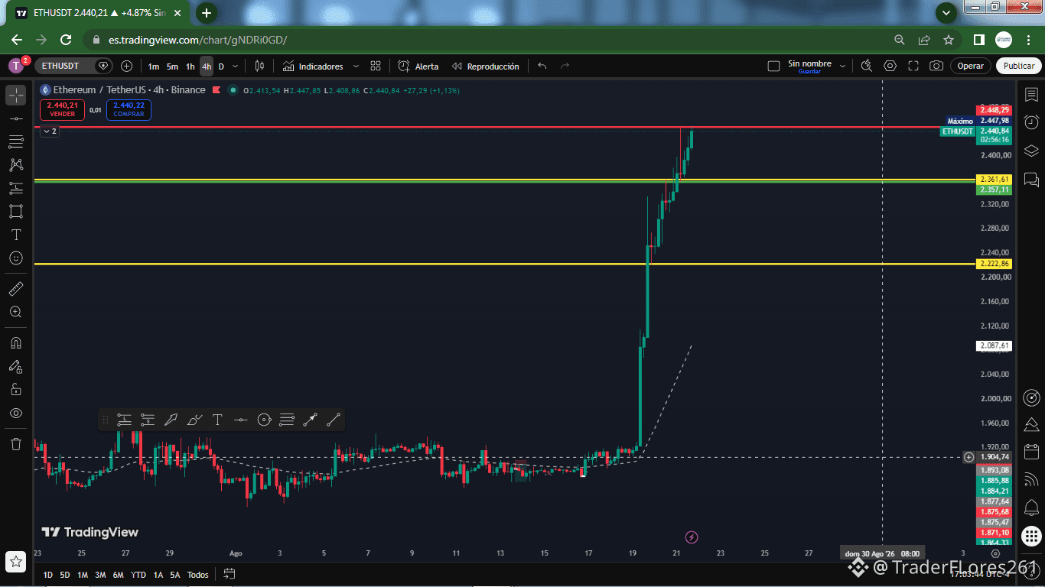Open the candlestick chart type menu
The width and height of the screenshot is (1045, 587).
pos(259,66)
